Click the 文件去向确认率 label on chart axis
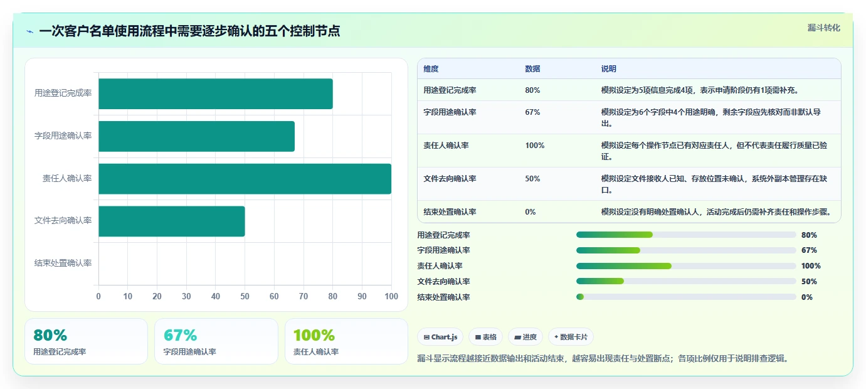Image resolution: width=866 pixels, height=389 pixels. click(63, 220)
